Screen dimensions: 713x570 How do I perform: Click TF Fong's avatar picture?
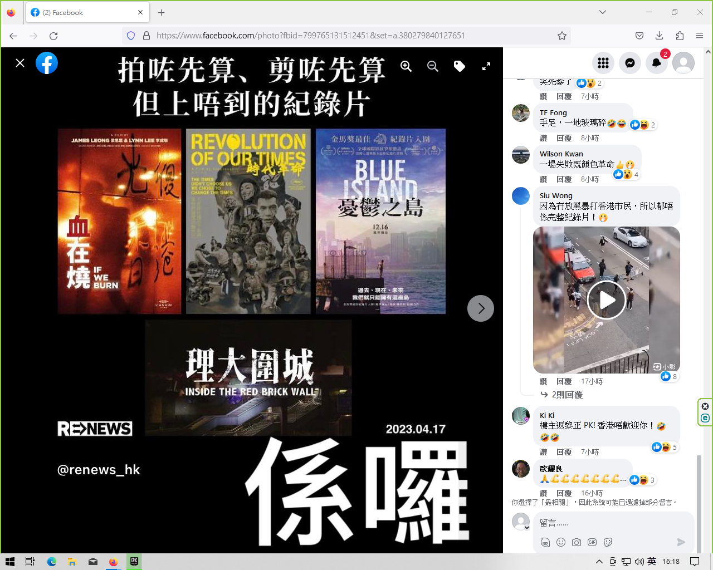point(521,113)
